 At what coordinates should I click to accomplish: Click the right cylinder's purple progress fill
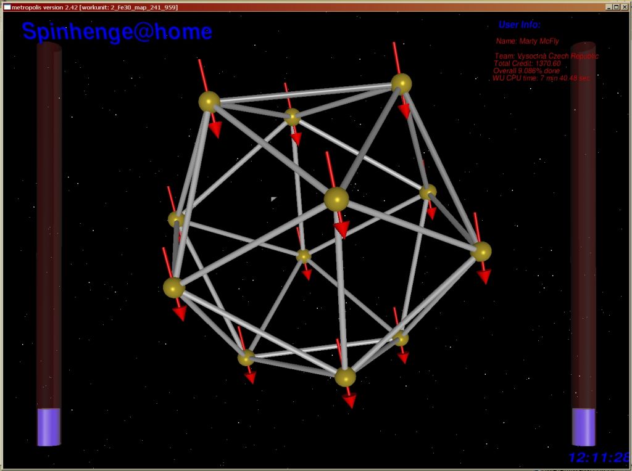583,427
